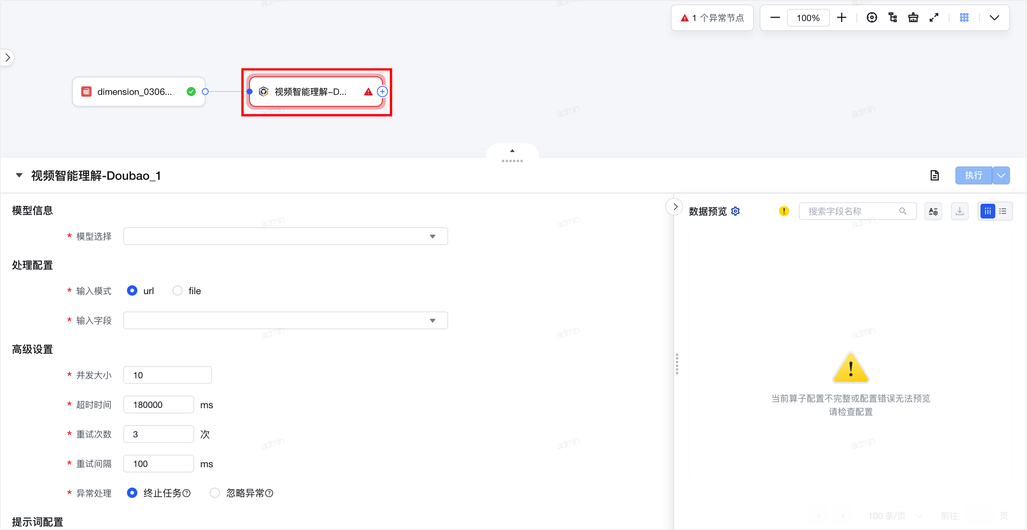Switch to list view
This screenshot has width=1027, height=530.
[1003, 211]
